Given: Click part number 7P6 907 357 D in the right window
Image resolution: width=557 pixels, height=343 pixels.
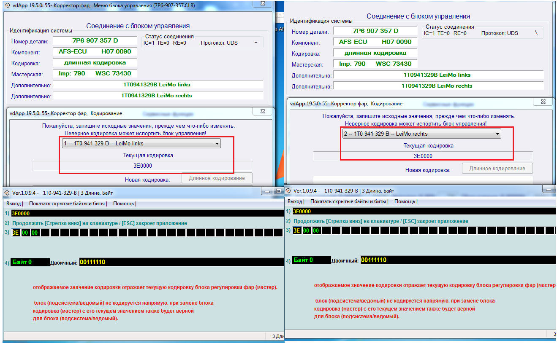Looking at the screenshot, I should tap(375, 31).
